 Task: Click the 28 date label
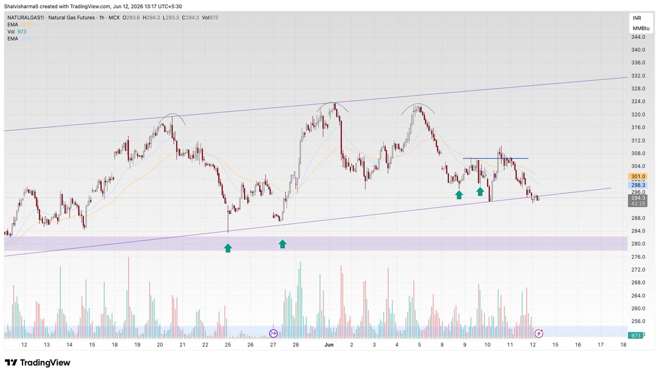tap(295, 345)
